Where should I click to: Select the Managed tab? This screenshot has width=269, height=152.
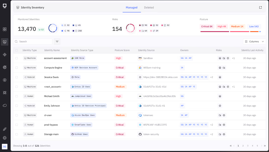pos(132,7)
